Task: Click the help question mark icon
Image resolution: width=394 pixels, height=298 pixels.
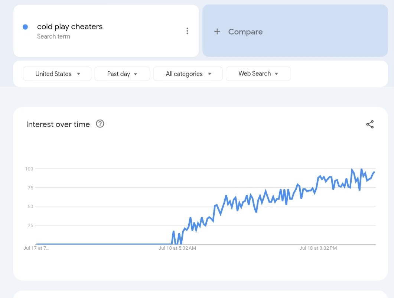Action: click(x=100, y=124)
